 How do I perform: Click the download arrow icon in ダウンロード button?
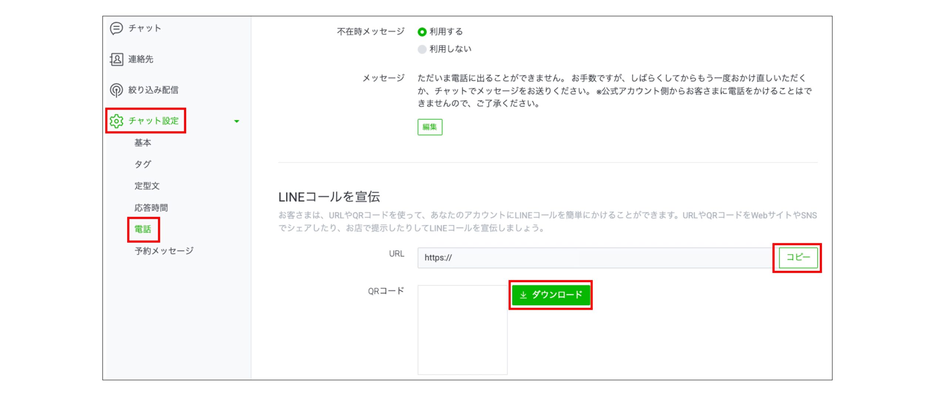523,295
